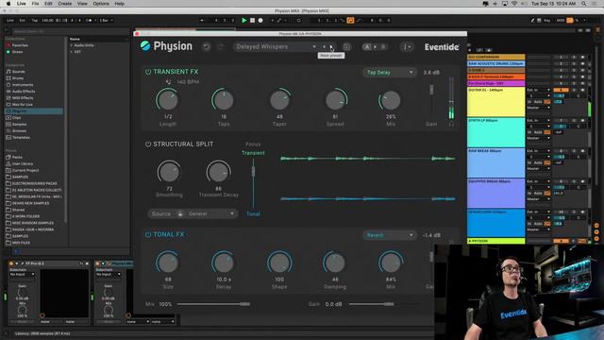The height and width of the screenshot is (340, 604).
Task: Click the Taper knob
Action: point(279,100)
